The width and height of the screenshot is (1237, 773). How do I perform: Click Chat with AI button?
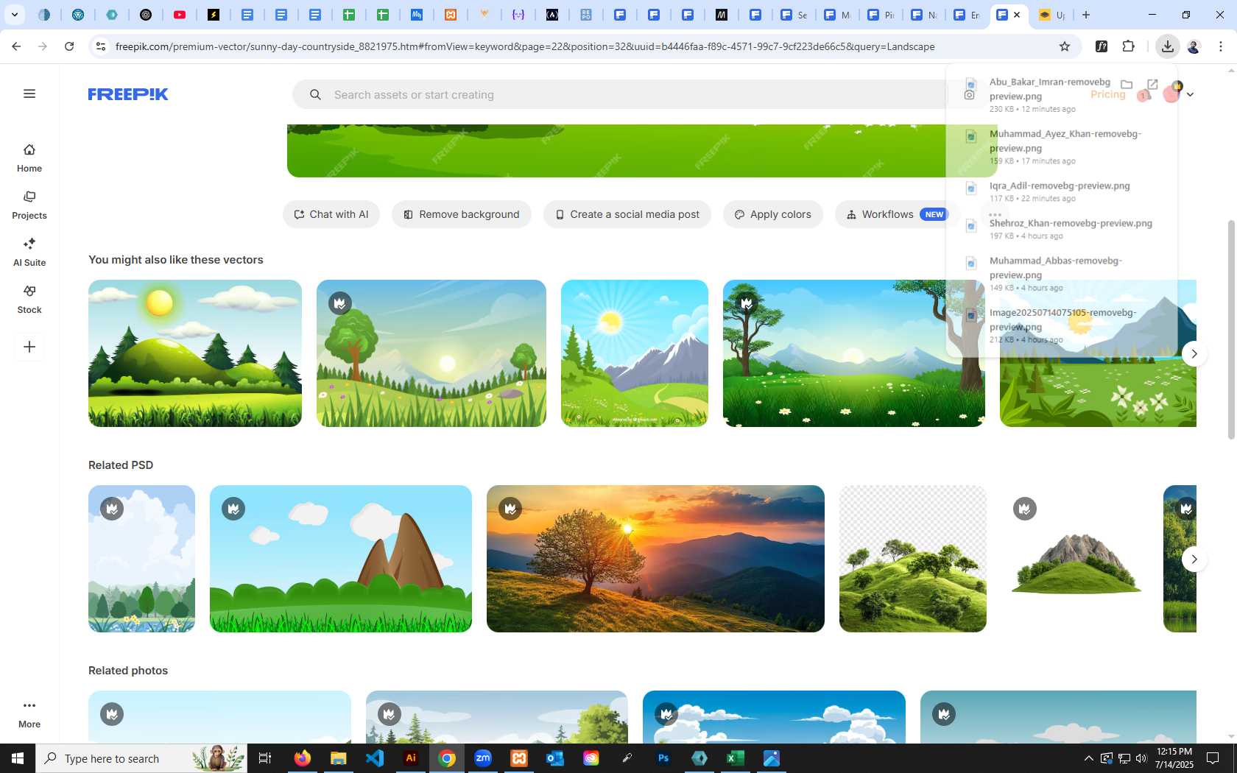point(331,214)
